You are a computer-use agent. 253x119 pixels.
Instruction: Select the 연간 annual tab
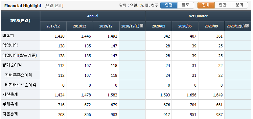pos(223,5)
